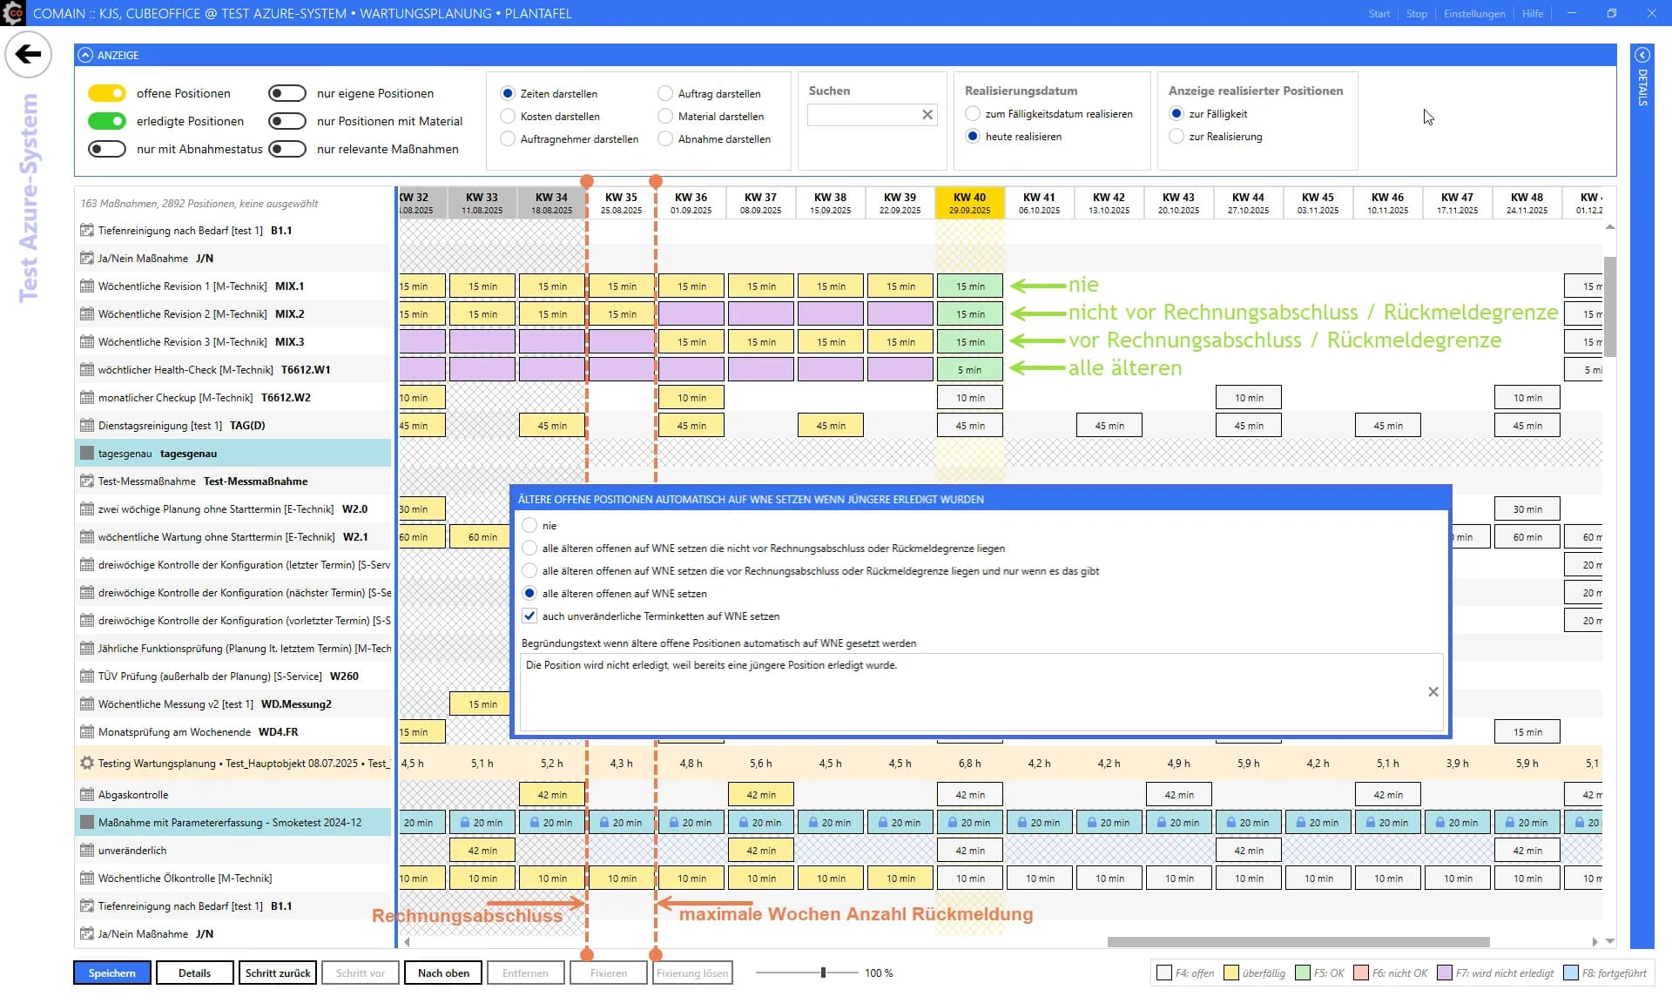This screenshot has height=1003, width=1672.
Task: Click the calendar icon beside Wöchentliche Revision 1
Action: 86,286
